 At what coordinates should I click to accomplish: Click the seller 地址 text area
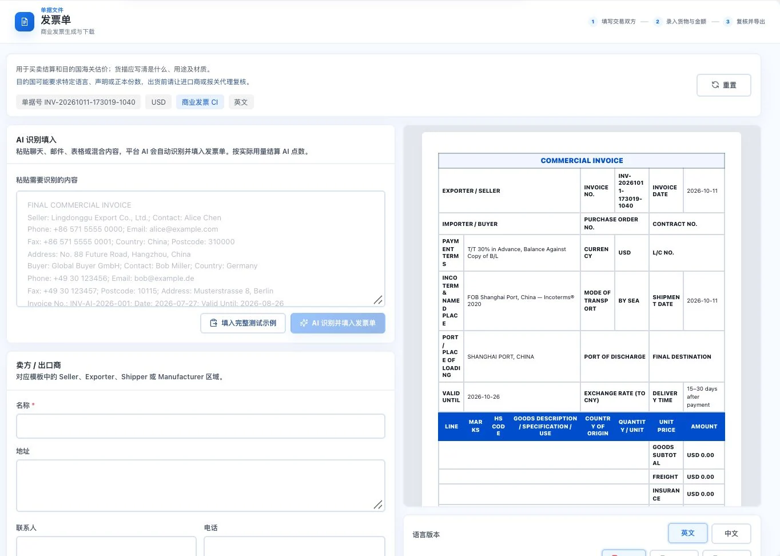pyautogui.click(x=201, y=486)
